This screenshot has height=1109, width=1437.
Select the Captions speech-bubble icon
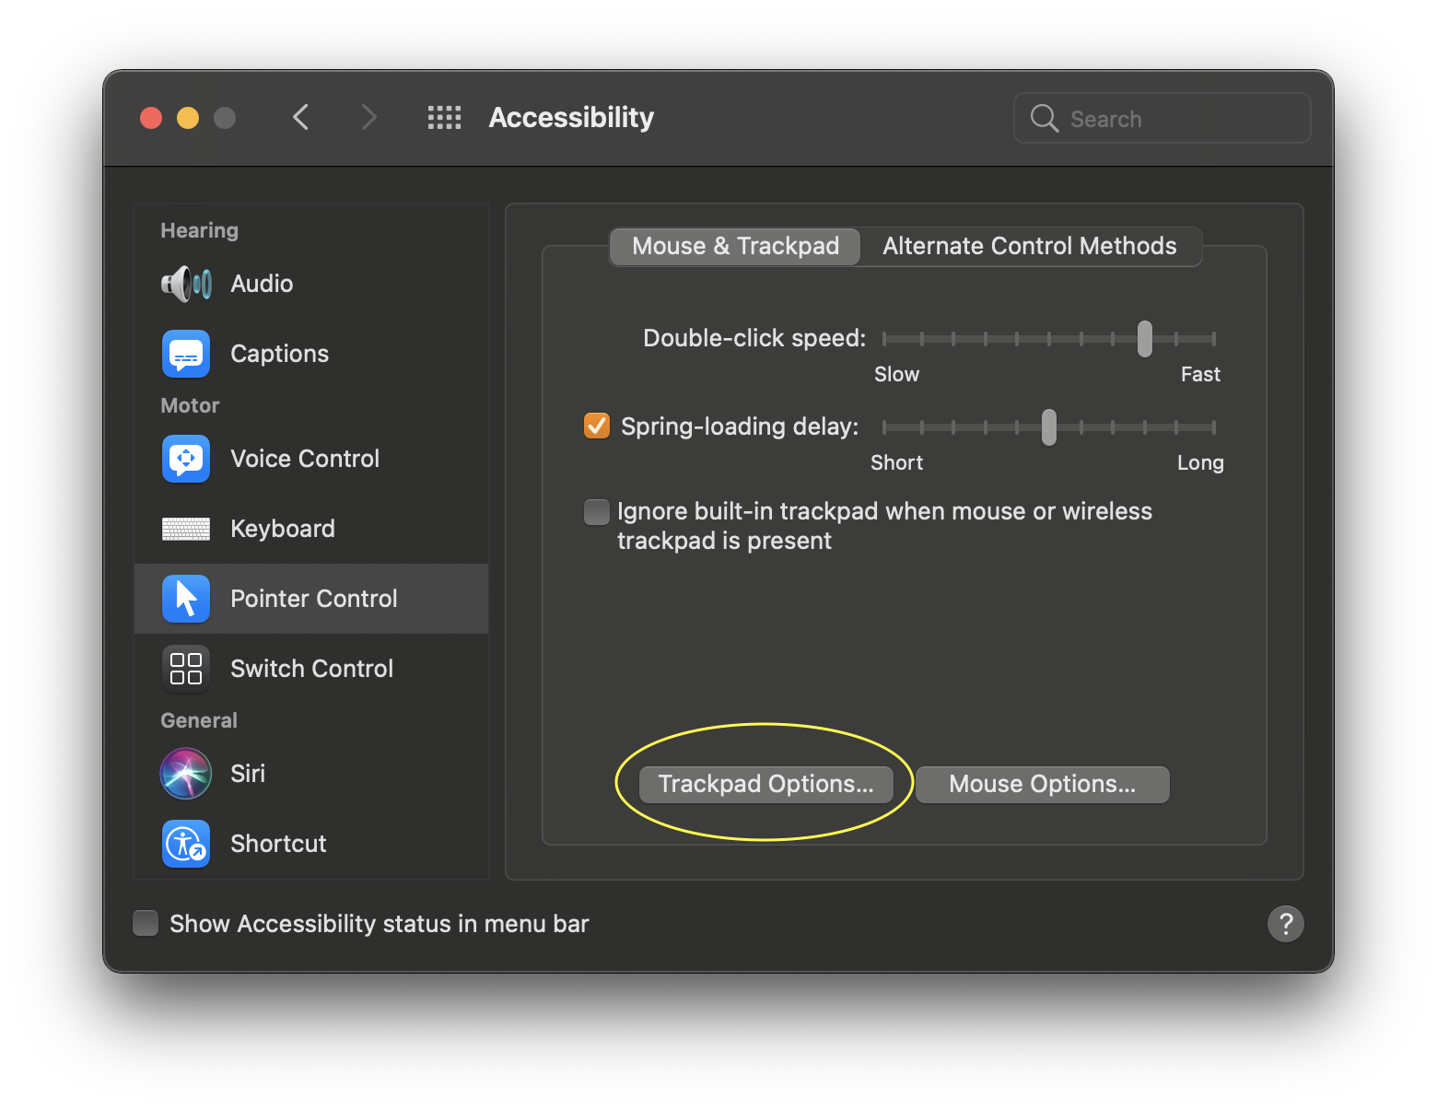185,353
